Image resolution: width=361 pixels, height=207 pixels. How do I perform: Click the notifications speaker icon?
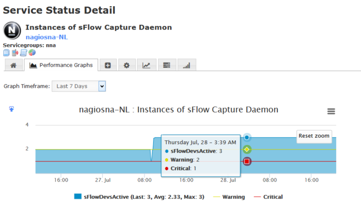click(x=15, y=53)
